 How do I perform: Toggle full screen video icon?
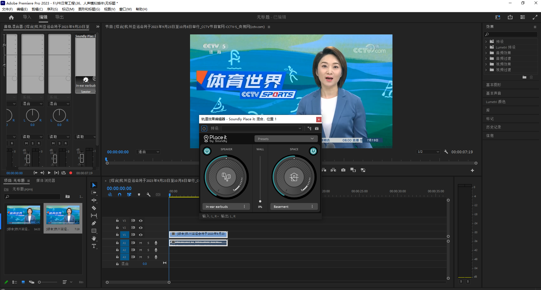pos(535,17)
